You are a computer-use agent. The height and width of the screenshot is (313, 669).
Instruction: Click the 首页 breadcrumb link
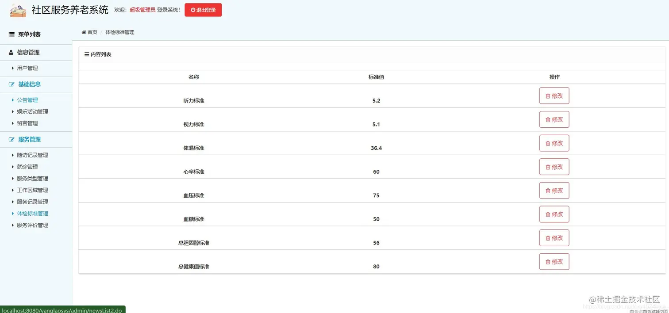92,32
